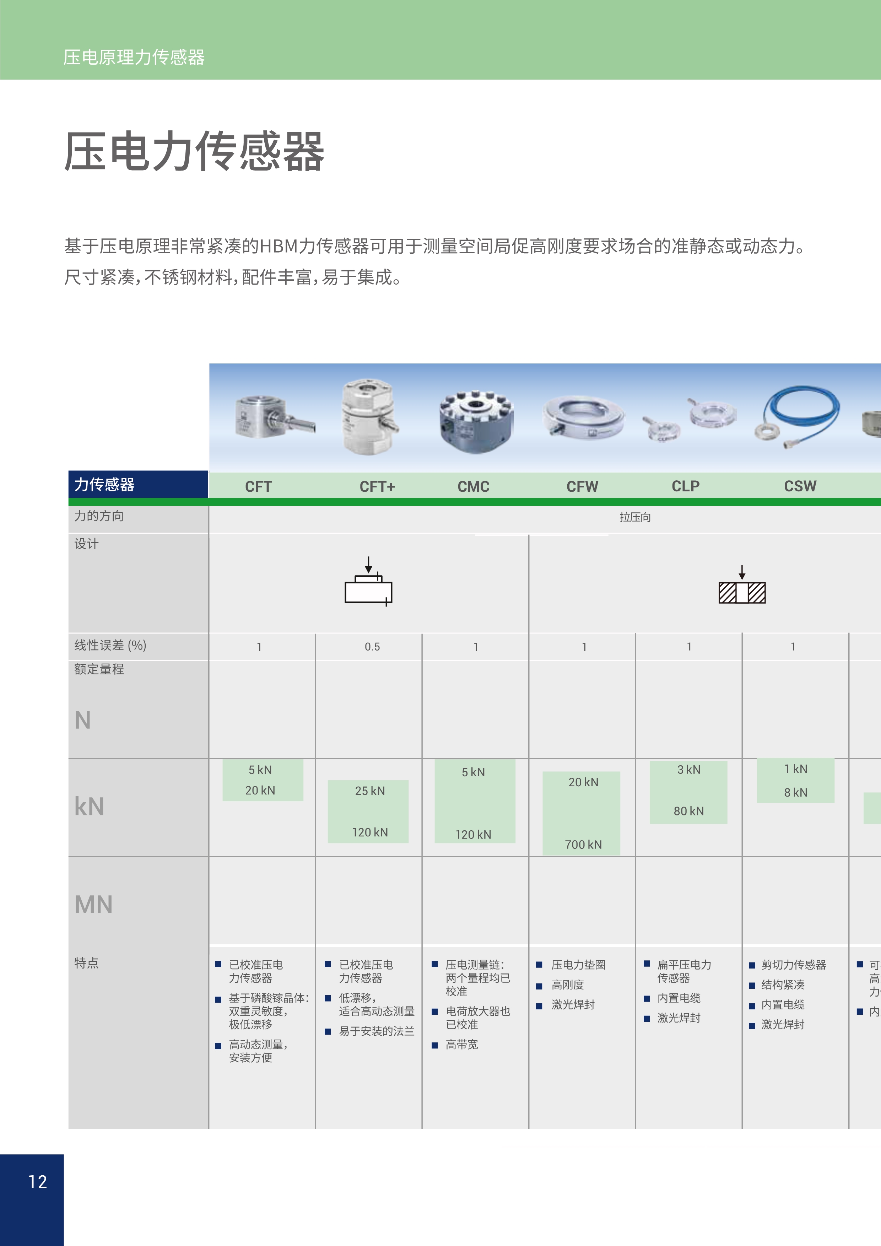The height and width of the screenshot is (1246, 881).
Task: Click the 线性误差 (%) row label
Action: [x=110, y=645]
